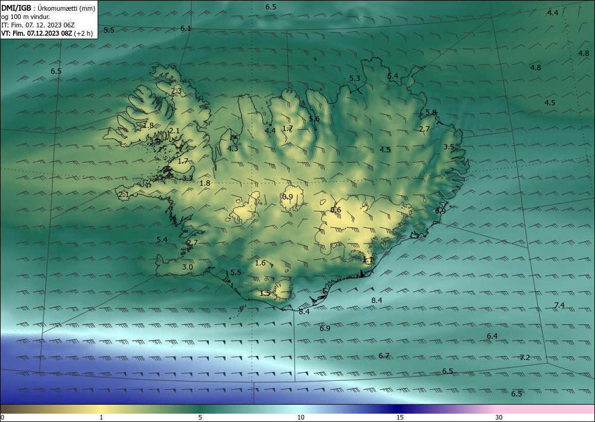Click the "og 100 m vindur." caption line

26,17
